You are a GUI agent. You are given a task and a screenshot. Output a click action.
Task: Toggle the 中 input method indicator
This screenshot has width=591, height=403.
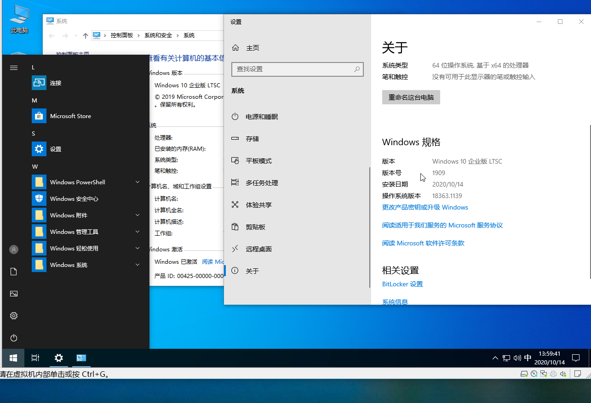point(528,358)
